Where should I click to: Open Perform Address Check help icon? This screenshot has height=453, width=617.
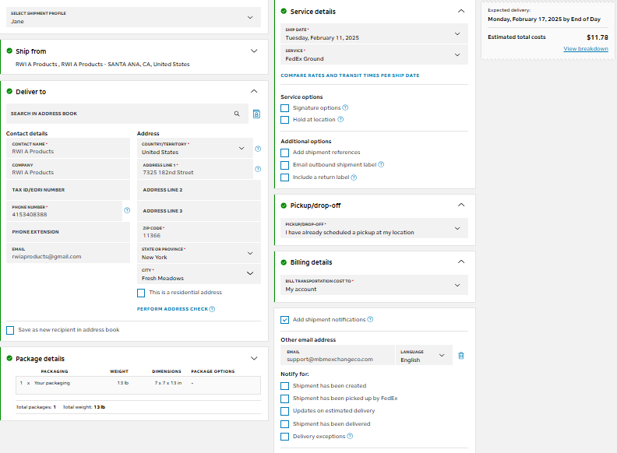pyautogui.click(x=212, y=309)
